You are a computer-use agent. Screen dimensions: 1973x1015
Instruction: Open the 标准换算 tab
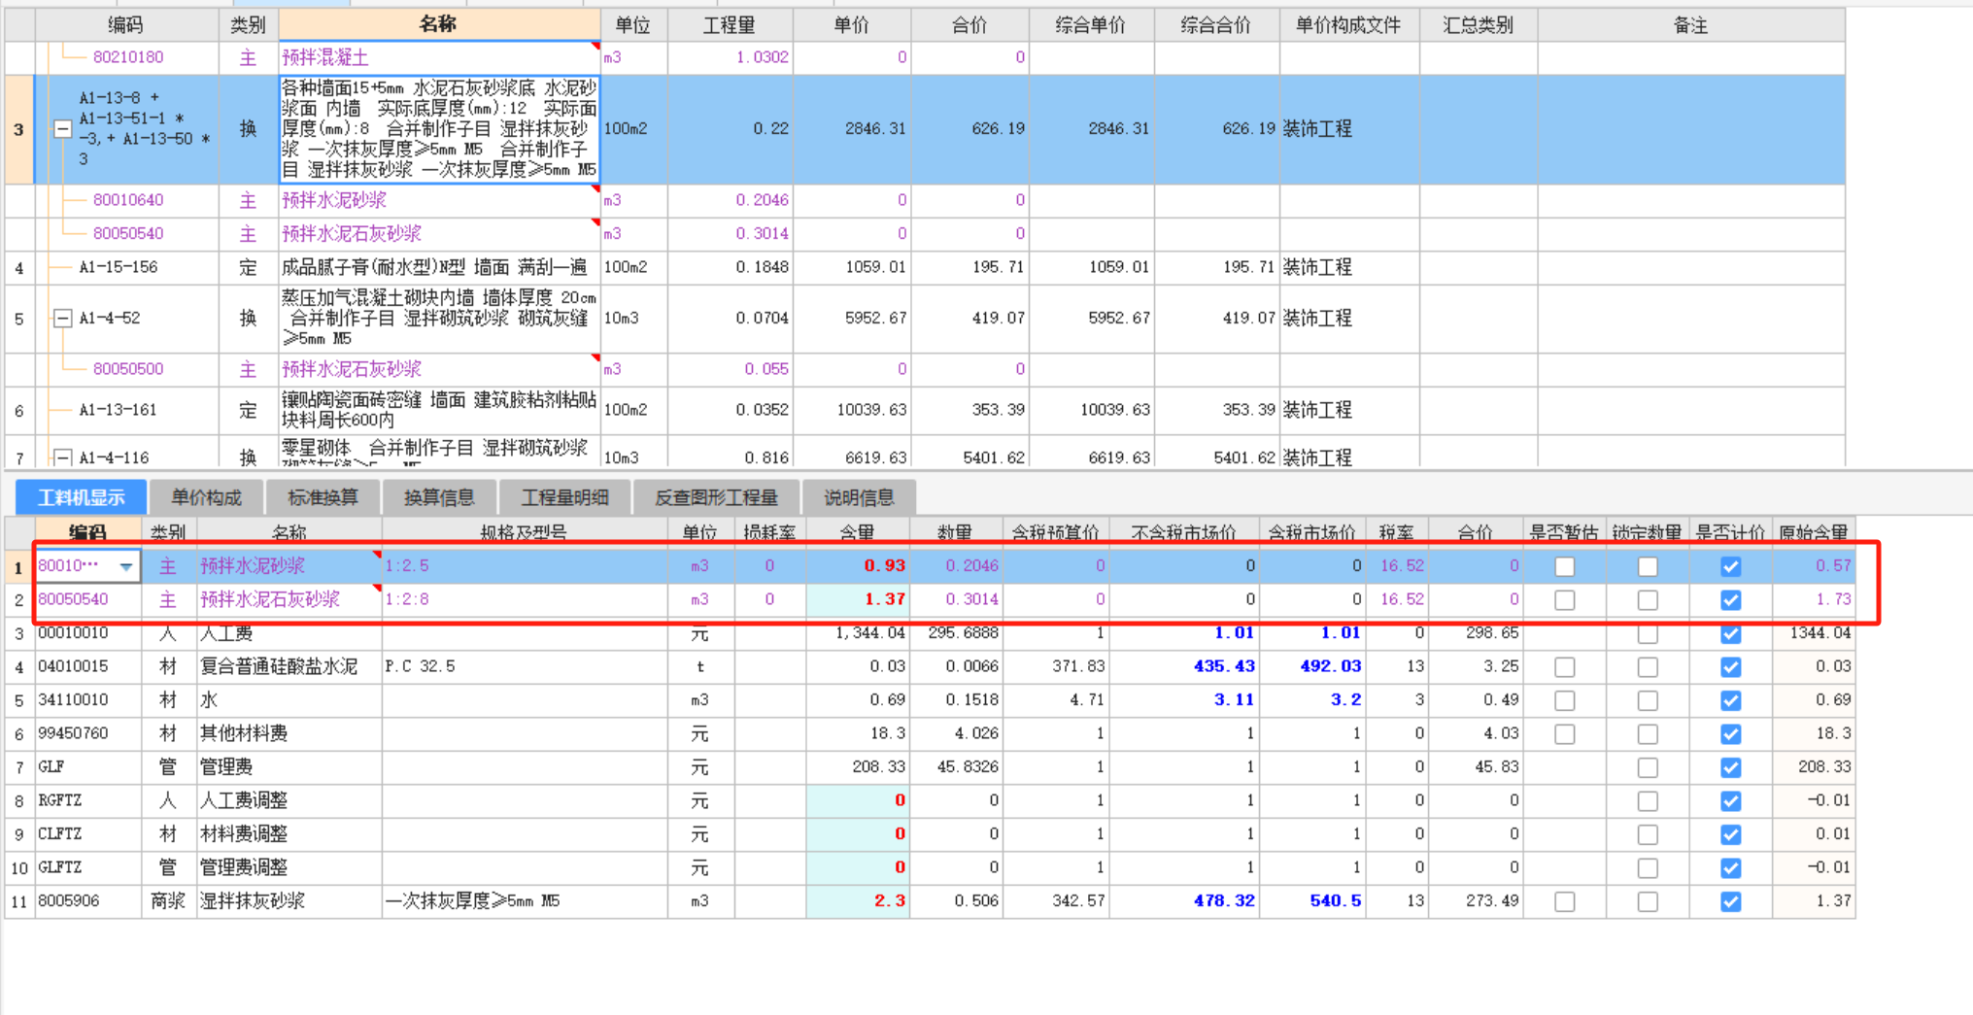click(323, 497)
